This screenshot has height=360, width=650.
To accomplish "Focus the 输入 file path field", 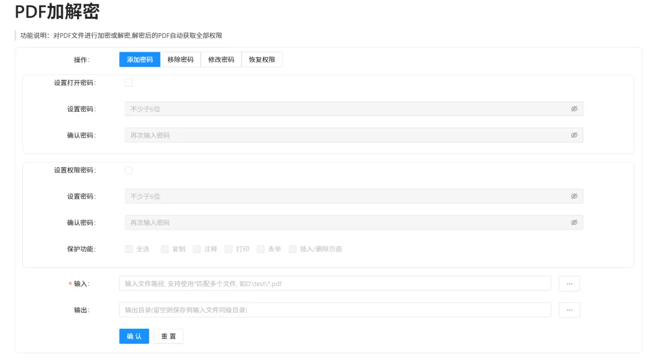I will click(335, 284).
